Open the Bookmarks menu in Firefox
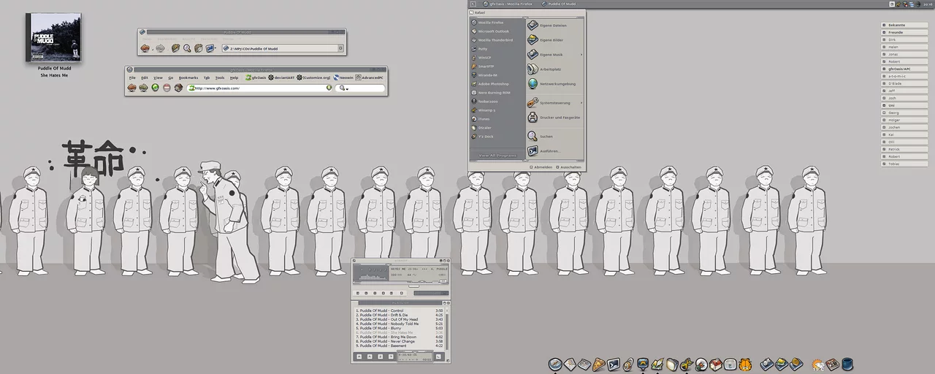The height and width of the screenshot is (374, 935). [188, 77]
